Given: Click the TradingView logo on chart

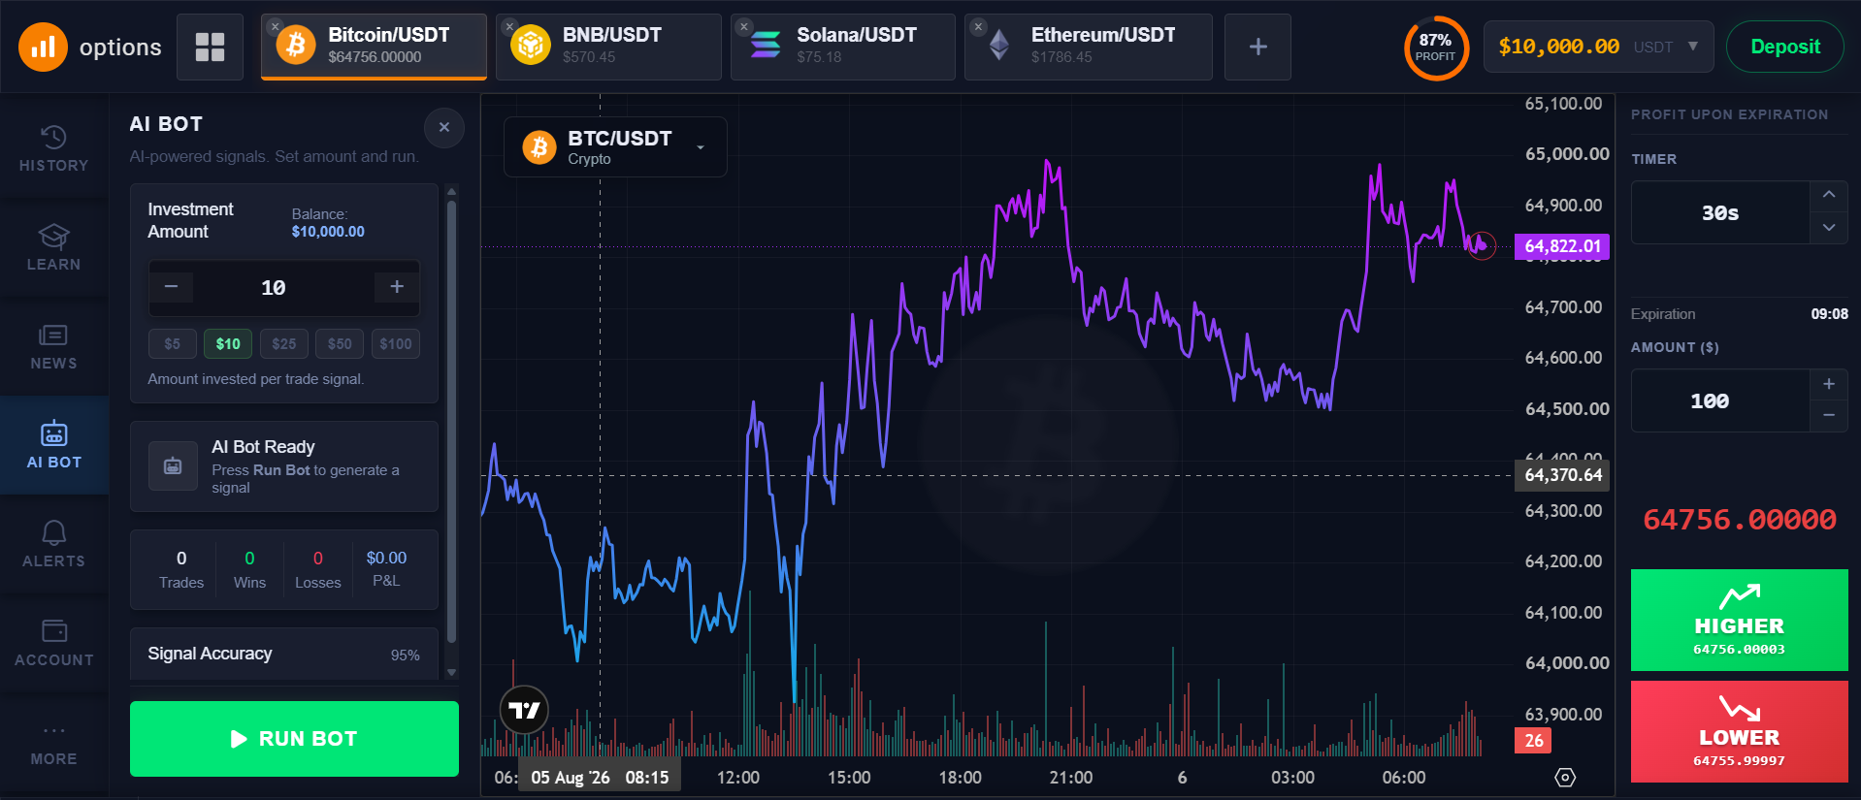Looking at the screenshot, I should [524, 711].
